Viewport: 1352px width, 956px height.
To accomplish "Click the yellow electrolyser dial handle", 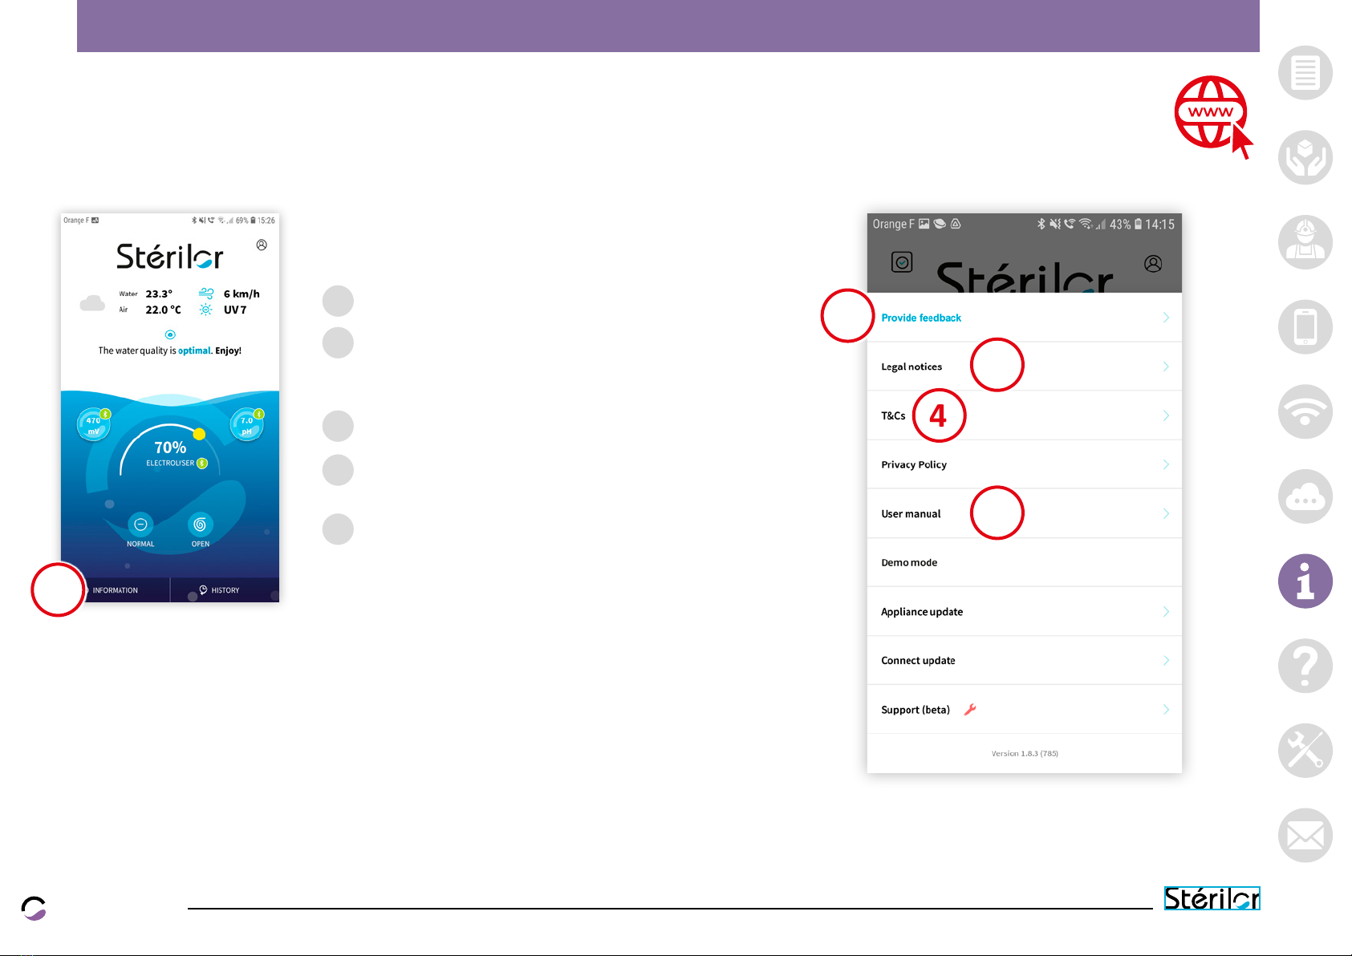I will (x=199, y=434).
